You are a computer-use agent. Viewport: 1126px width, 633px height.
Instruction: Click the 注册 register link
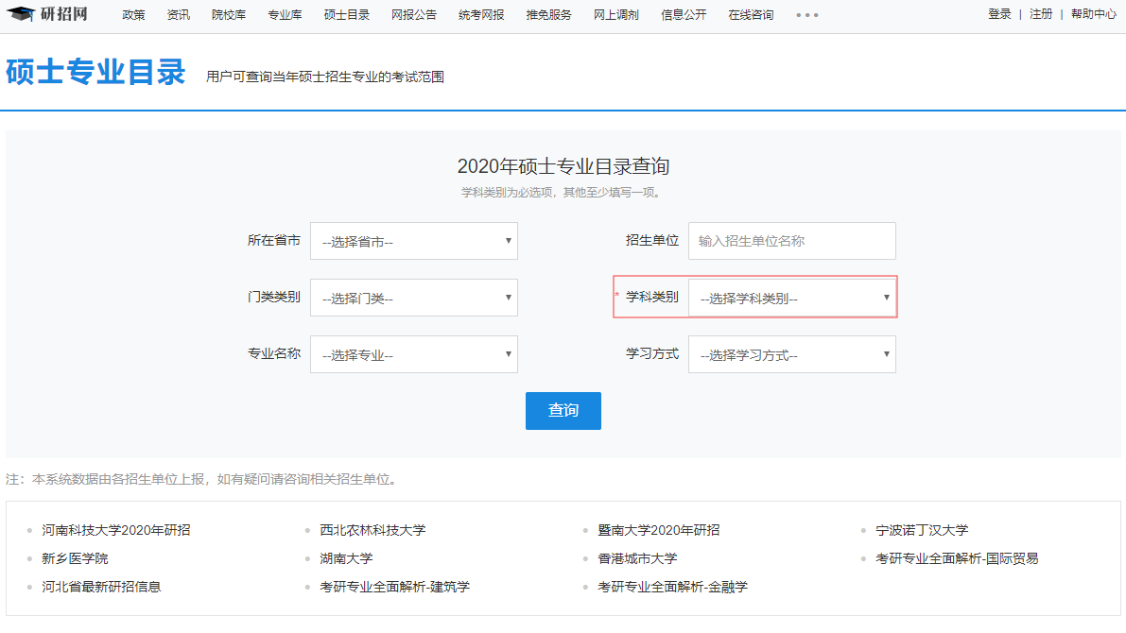(1041, 14)
